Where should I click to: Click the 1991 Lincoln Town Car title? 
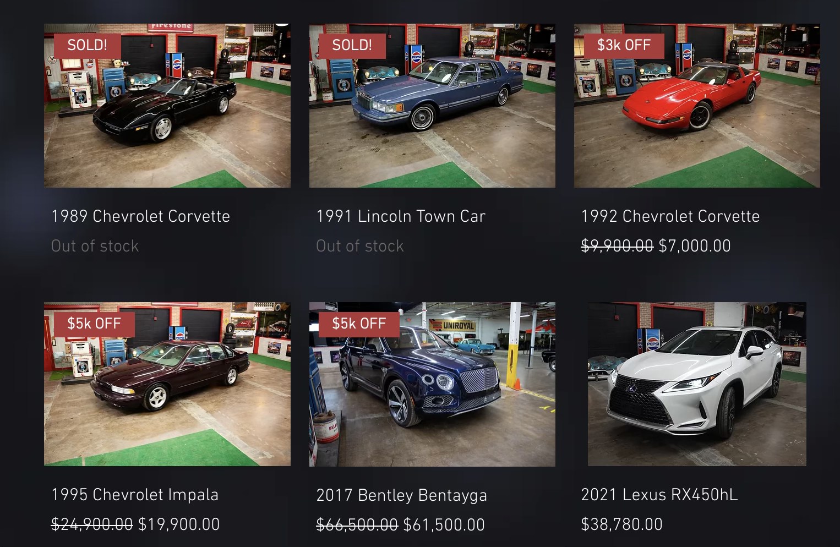[401, 216]
